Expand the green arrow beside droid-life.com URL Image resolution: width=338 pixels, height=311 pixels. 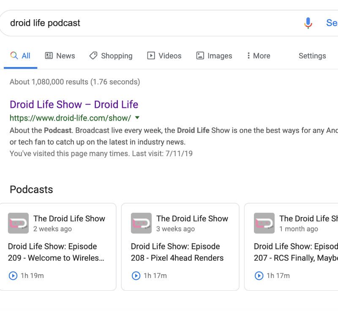137,118
